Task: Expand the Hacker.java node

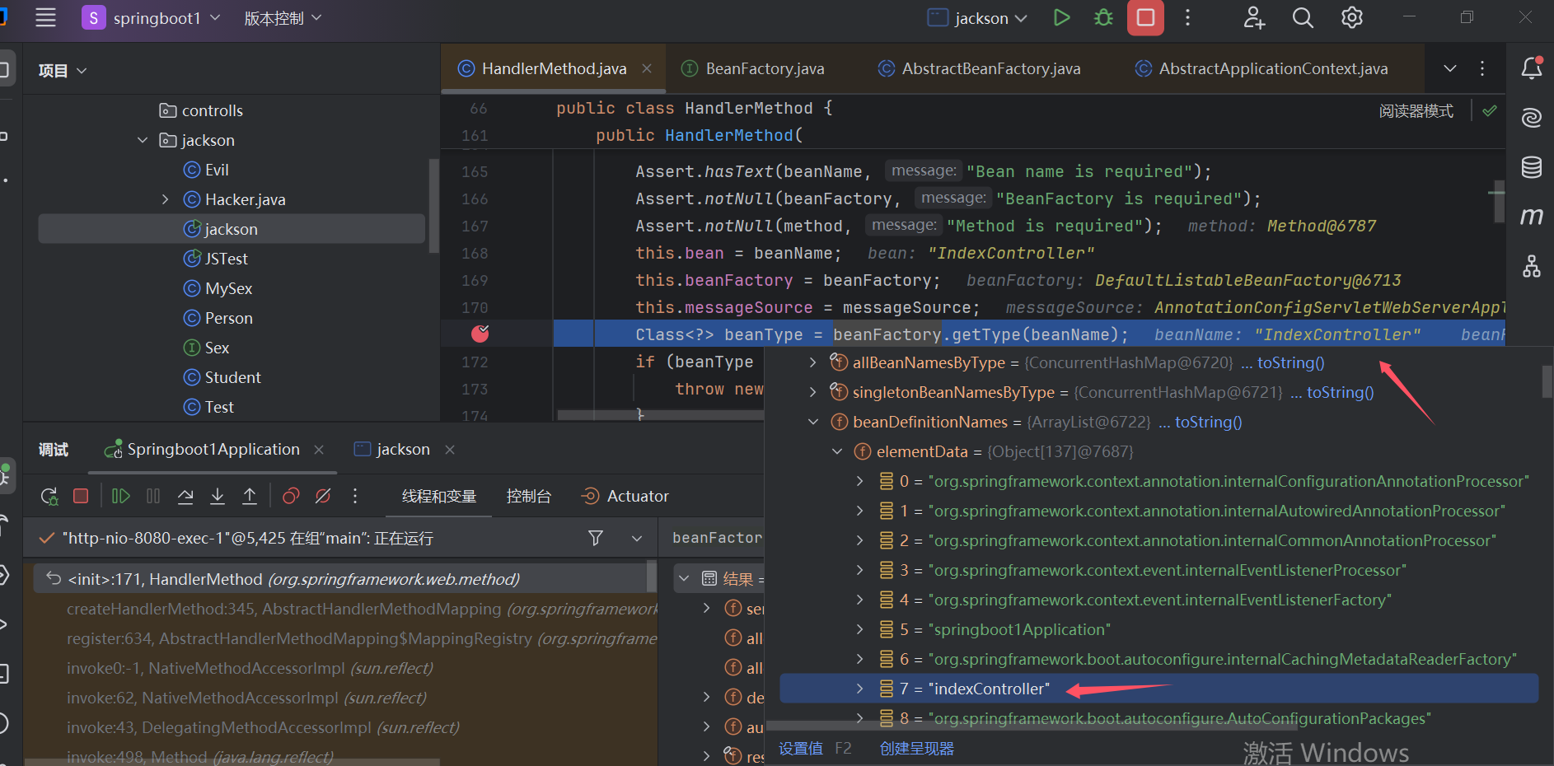Action: tap(166, 199)
